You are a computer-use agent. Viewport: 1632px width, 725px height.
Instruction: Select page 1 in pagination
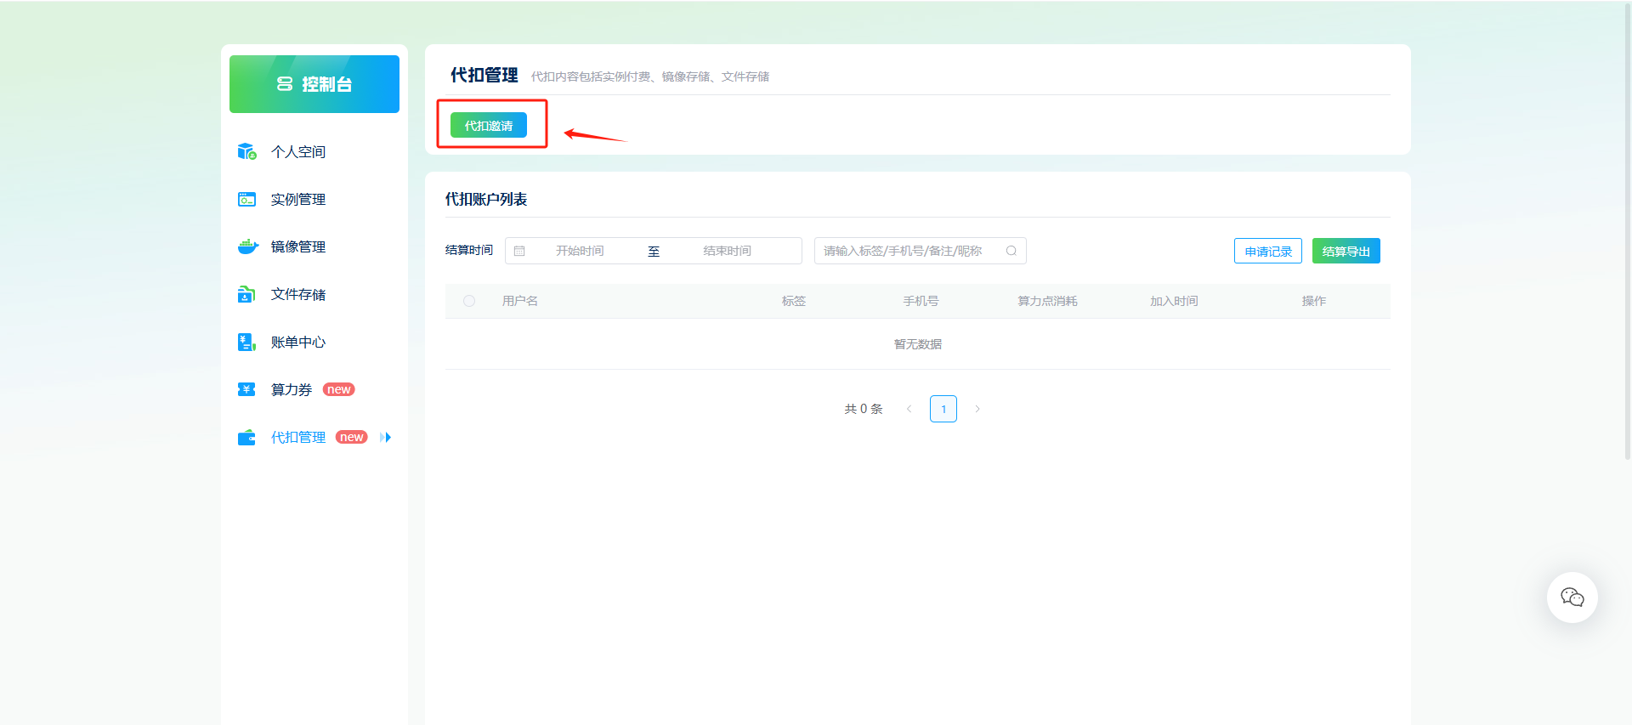(x=943, y=409)
